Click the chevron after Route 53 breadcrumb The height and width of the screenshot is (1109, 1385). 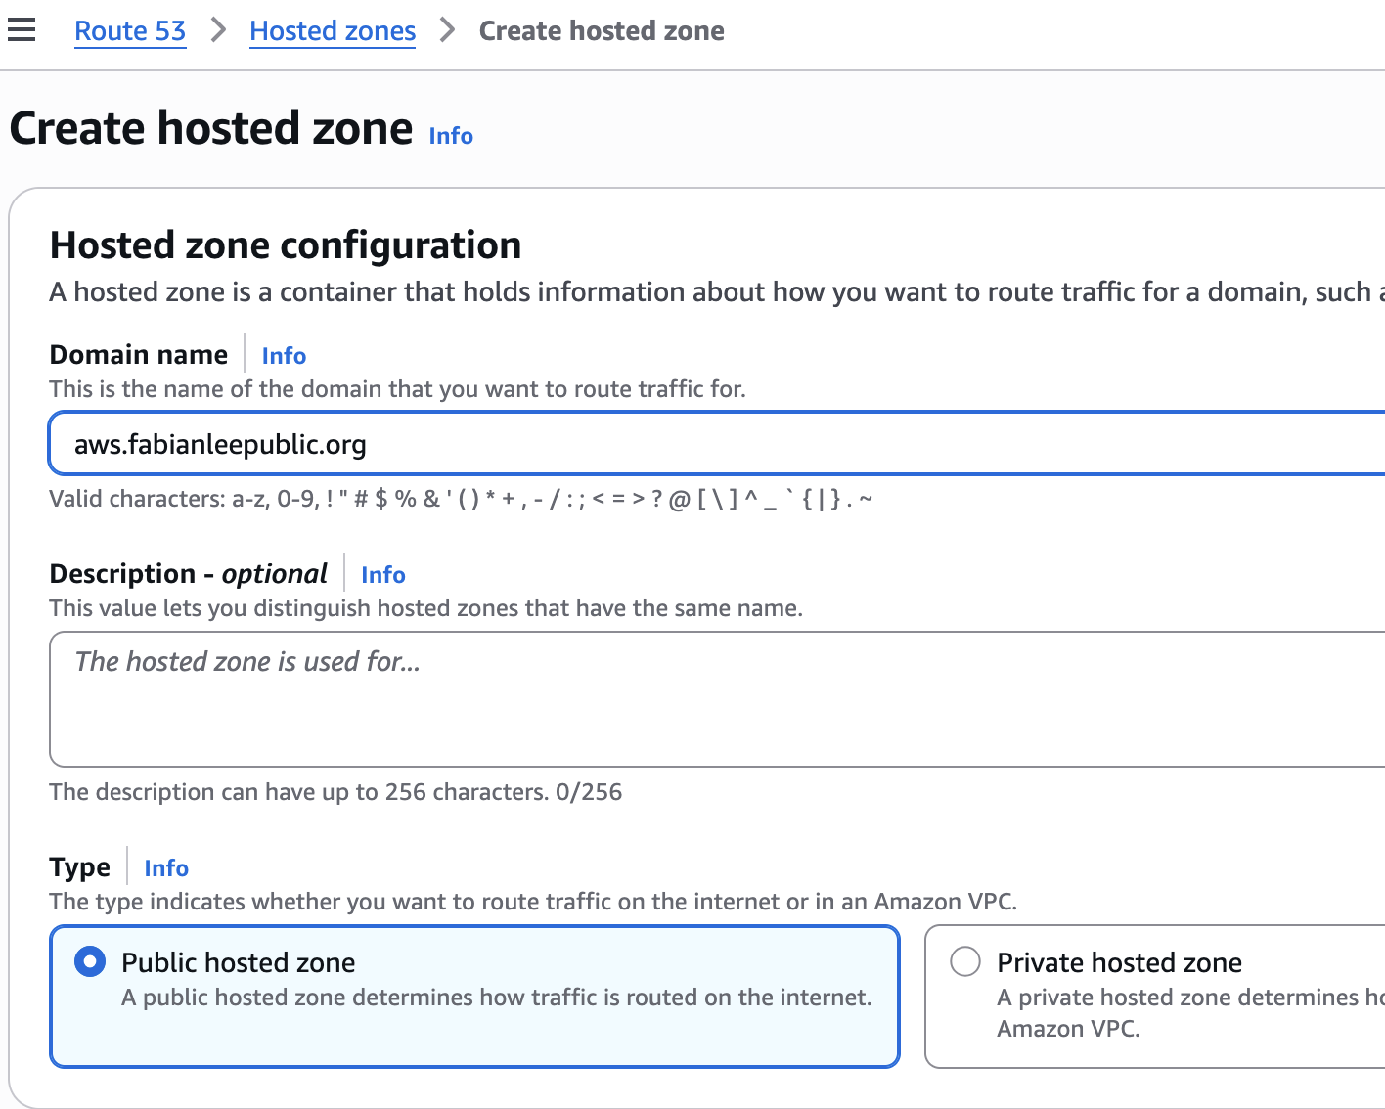point(218,30)
